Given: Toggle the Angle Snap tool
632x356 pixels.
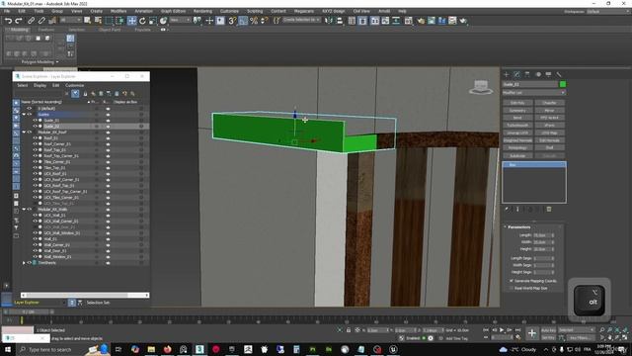Looking at the screenshot, I should click(243, 21).
